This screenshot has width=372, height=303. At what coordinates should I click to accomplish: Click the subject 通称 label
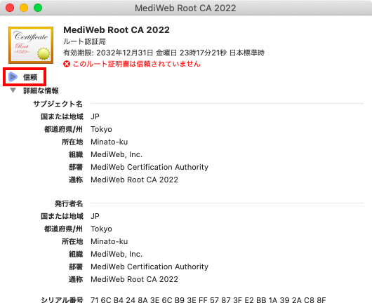pos(76,180)
